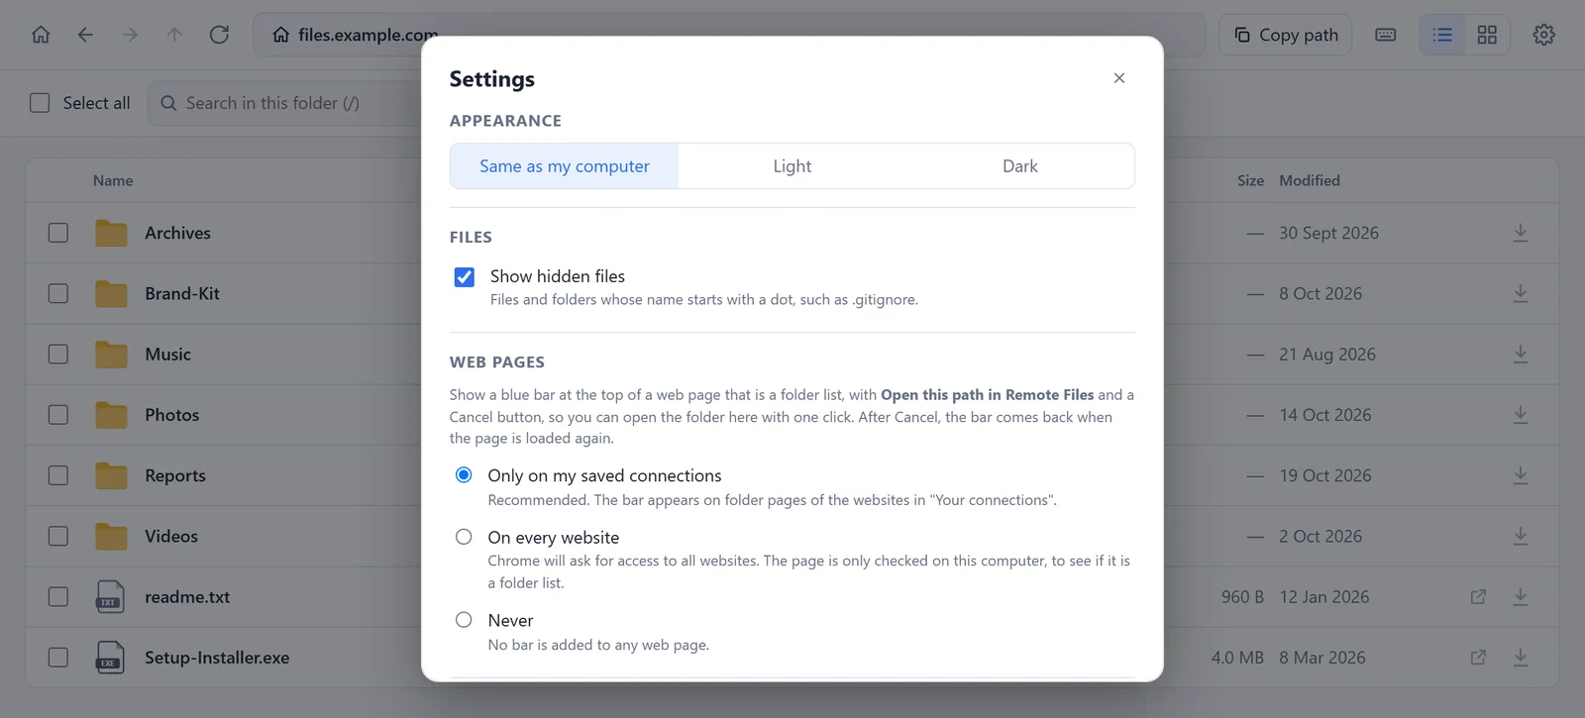Open Setup-Installer.exe in a new tab
This screenshot has height=718, width=1585.
tap(1478, 658)
